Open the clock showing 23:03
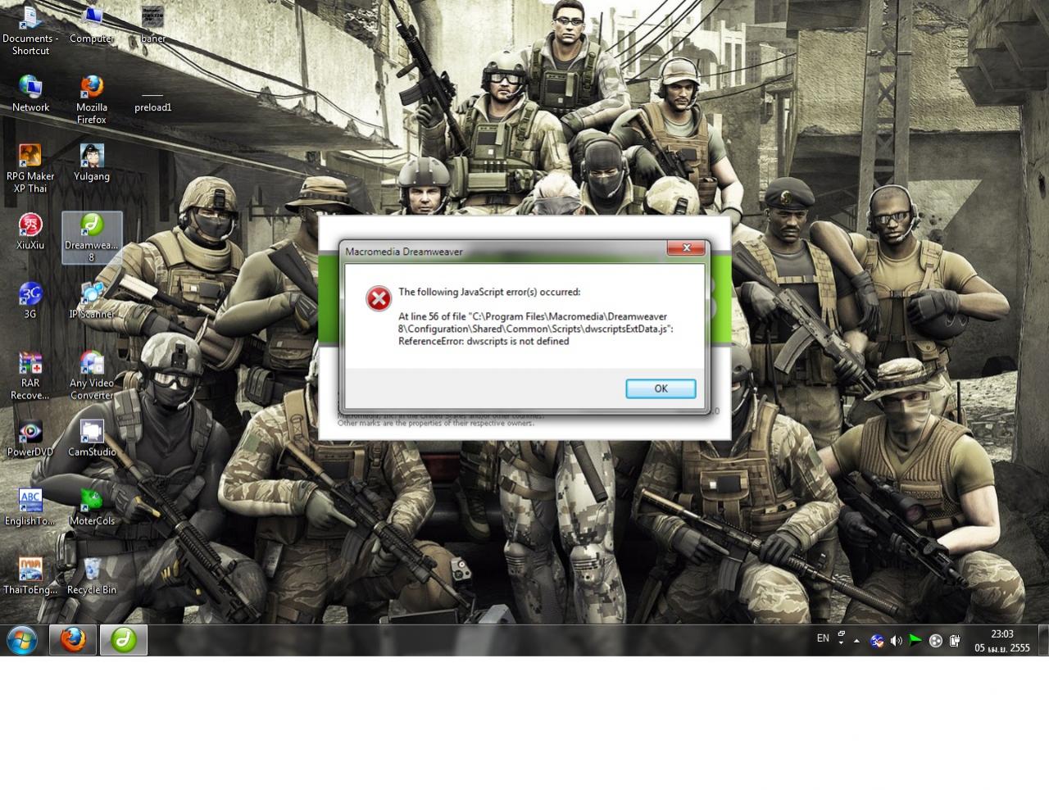1049x790 pixels. (x=1002, y=641)
